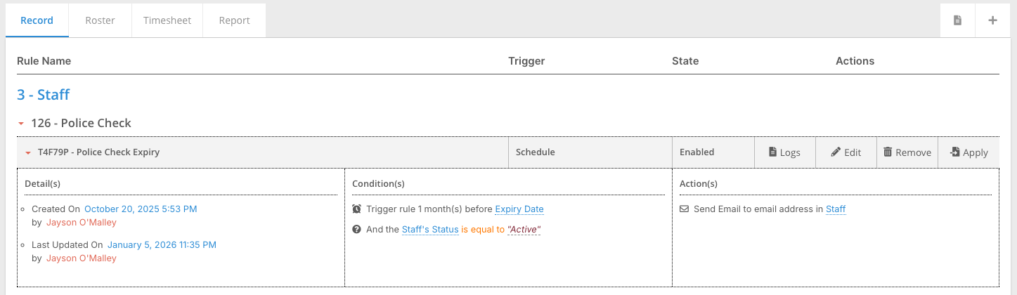Click the Action(s) panel heading
Screen dimensions: 1017x295
699,184
